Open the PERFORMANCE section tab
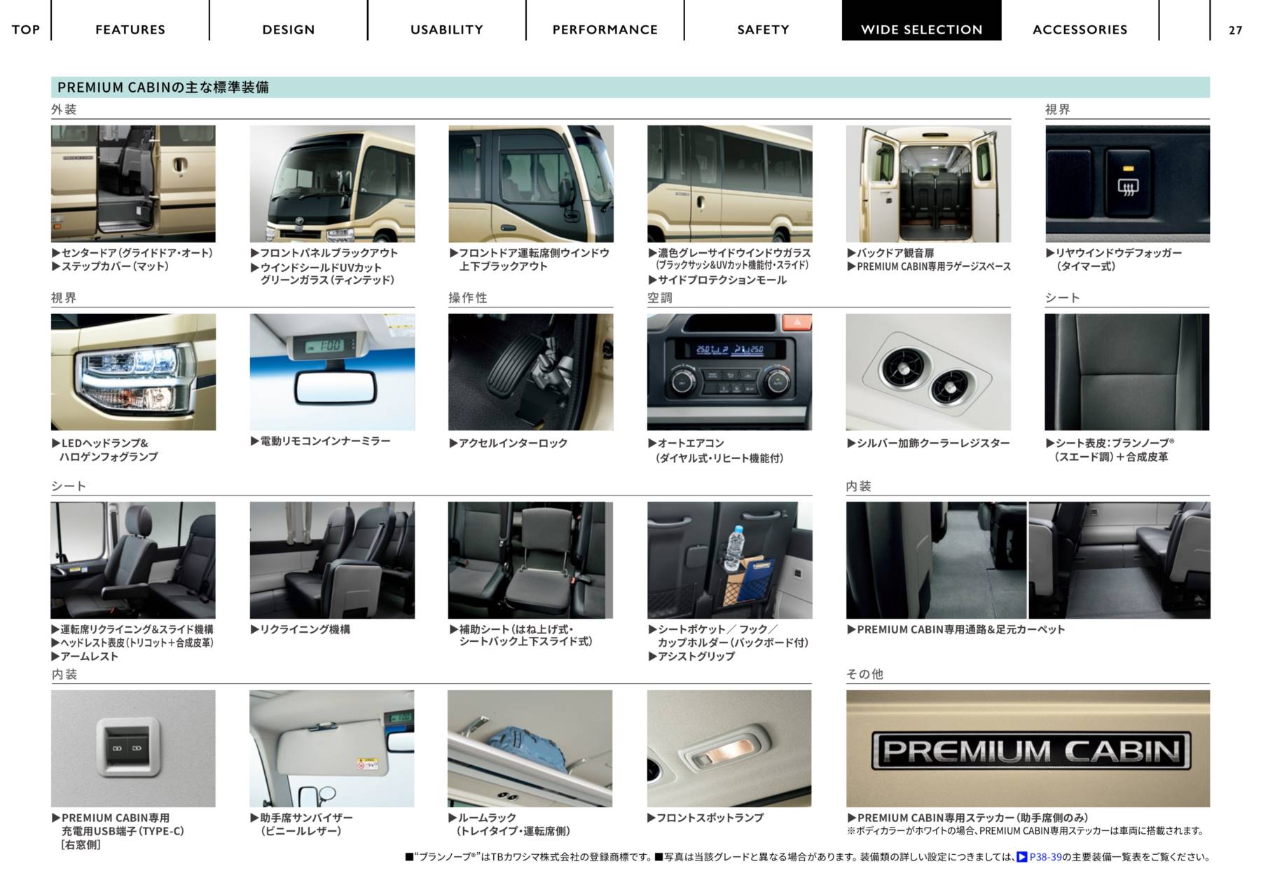Image resolution: width=1261 pixels, height=892 pixels. tap(605, 29)
